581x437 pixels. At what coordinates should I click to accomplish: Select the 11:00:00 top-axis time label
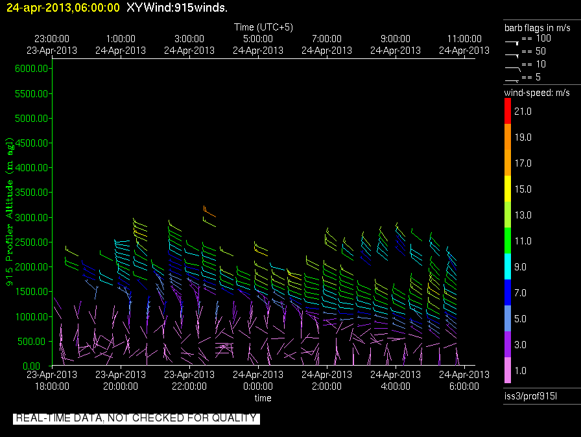(x=464, y=39)
